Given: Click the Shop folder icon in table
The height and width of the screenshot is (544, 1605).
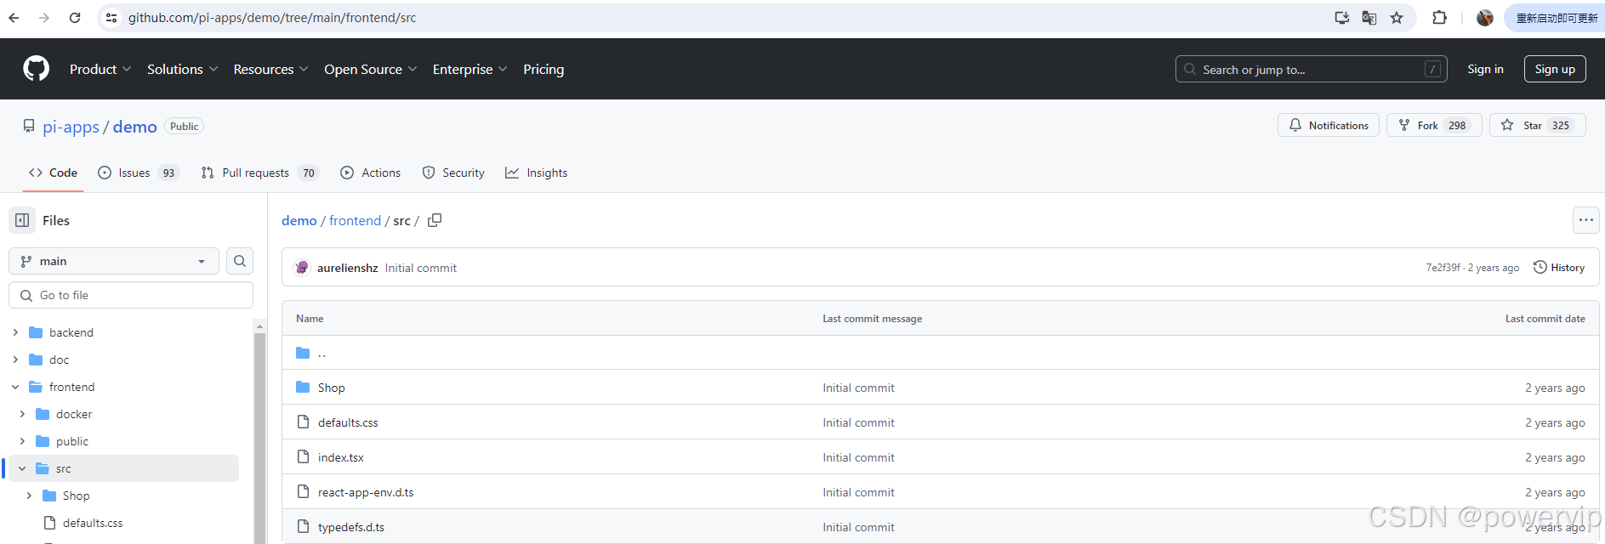Looking at the screenshot, I should tap(303, 388).
